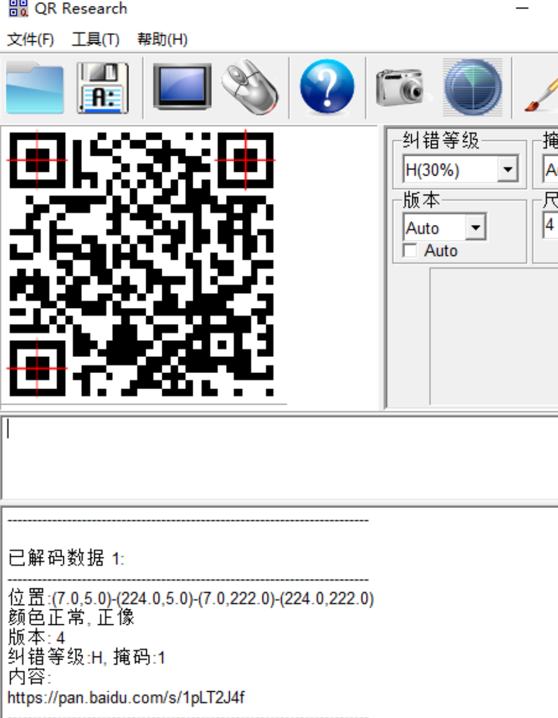558x718 pixels.
Task: Click the camera icon in toolbar
Action: (399, 87)
